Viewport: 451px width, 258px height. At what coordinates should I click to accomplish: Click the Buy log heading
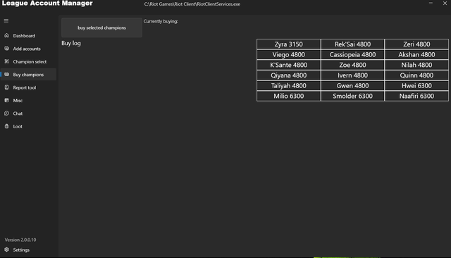(71, 43)
